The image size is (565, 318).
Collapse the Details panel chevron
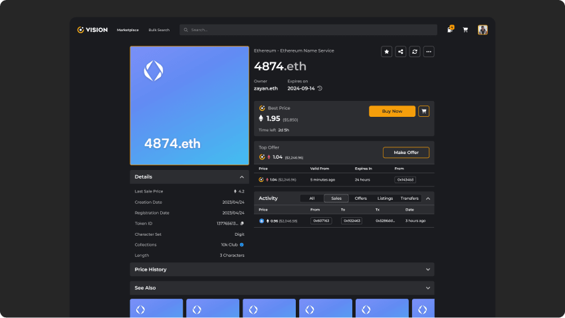[x=242, y=177]
